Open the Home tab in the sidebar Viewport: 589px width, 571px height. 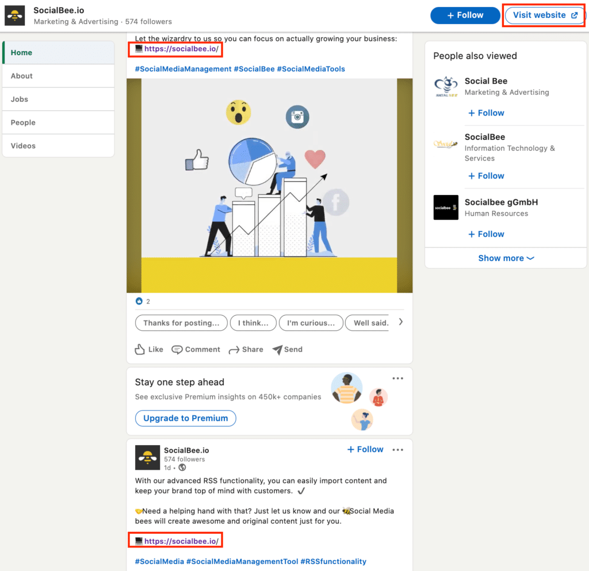[x=58, y=52]
